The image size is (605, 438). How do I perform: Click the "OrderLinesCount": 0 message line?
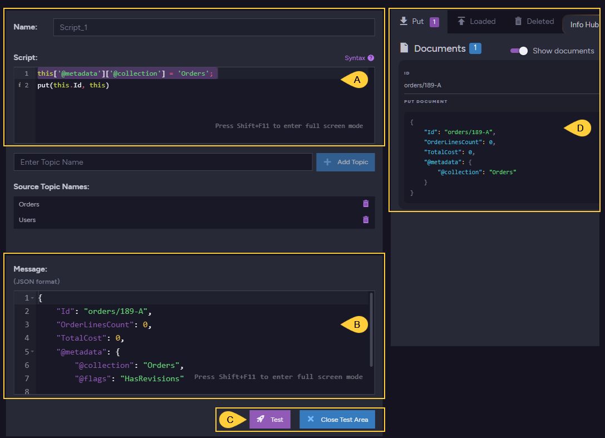point(104,324)
